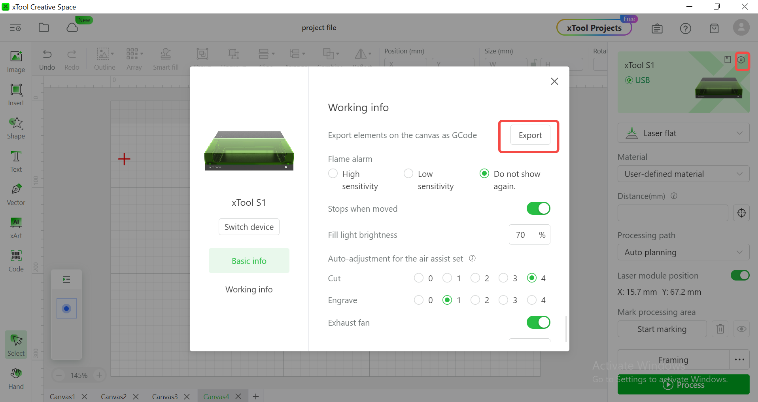Open the xArt AI tool
Screen dimensions: 758x402
(x=16, y=228)
